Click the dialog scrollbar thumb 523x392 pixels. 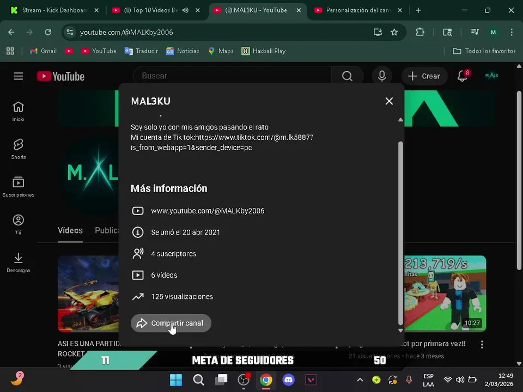[x=400, y=232]
